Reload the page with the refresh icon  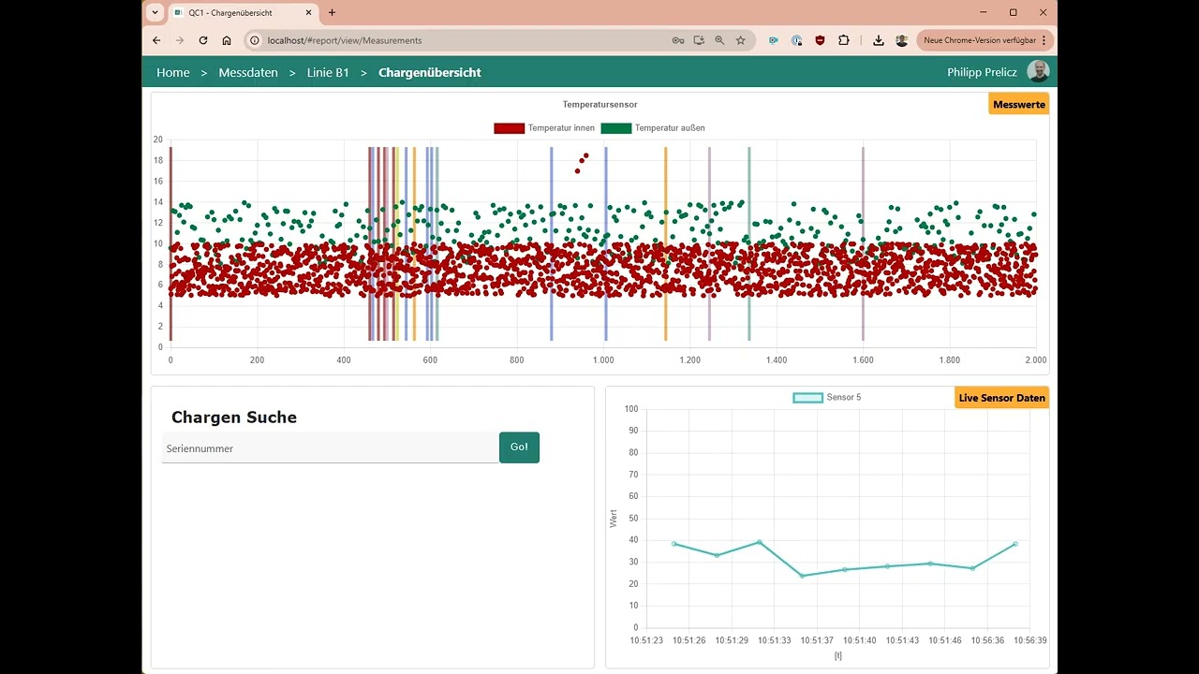[x=203, y=40]
